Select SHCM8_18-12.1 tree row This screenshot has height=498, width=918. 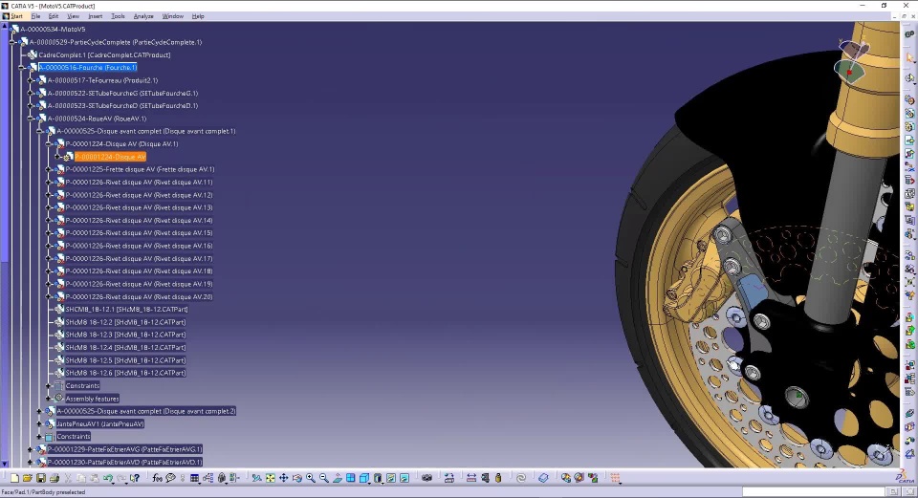(126, 310)
